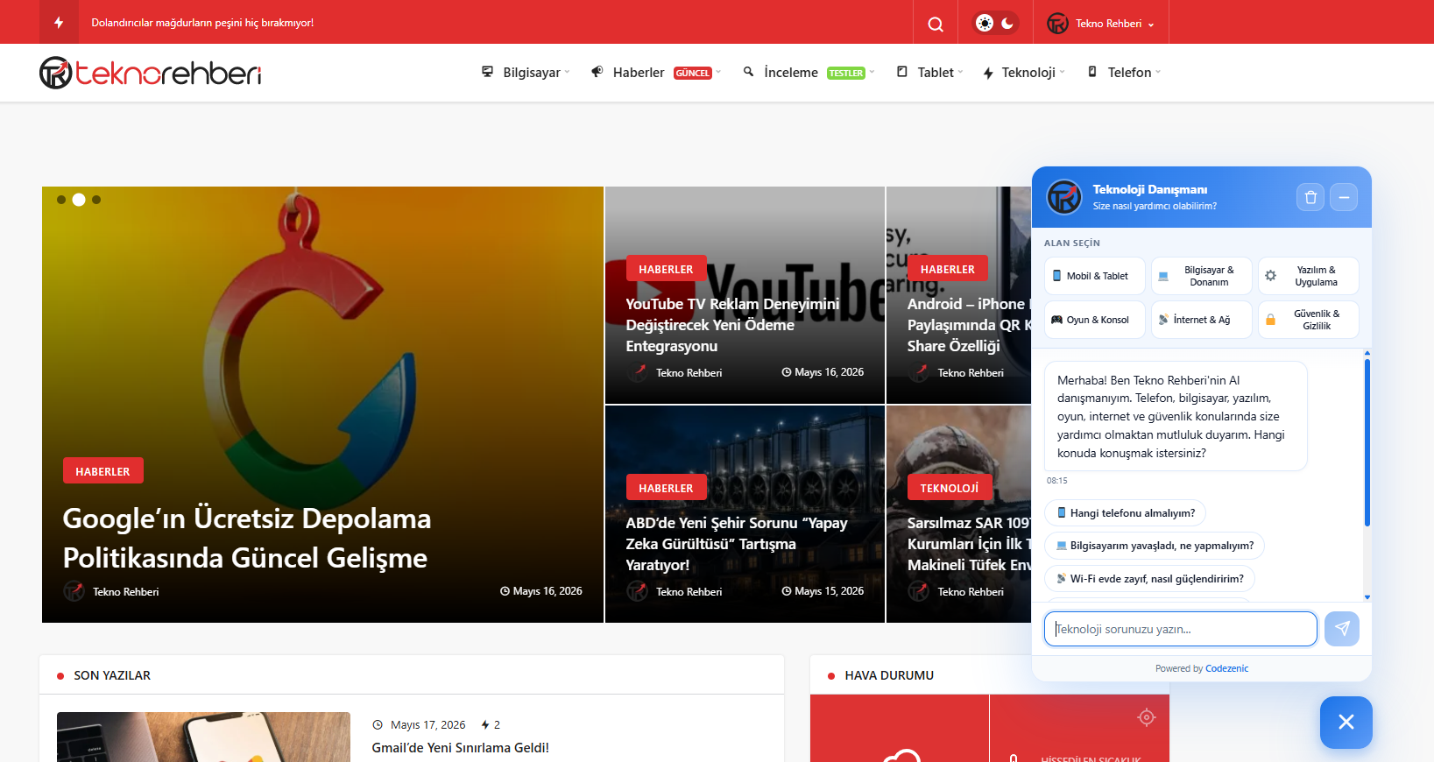The image size is (1434, 762).
Task: Open the search magnifier icon
Action: (936, 24)
